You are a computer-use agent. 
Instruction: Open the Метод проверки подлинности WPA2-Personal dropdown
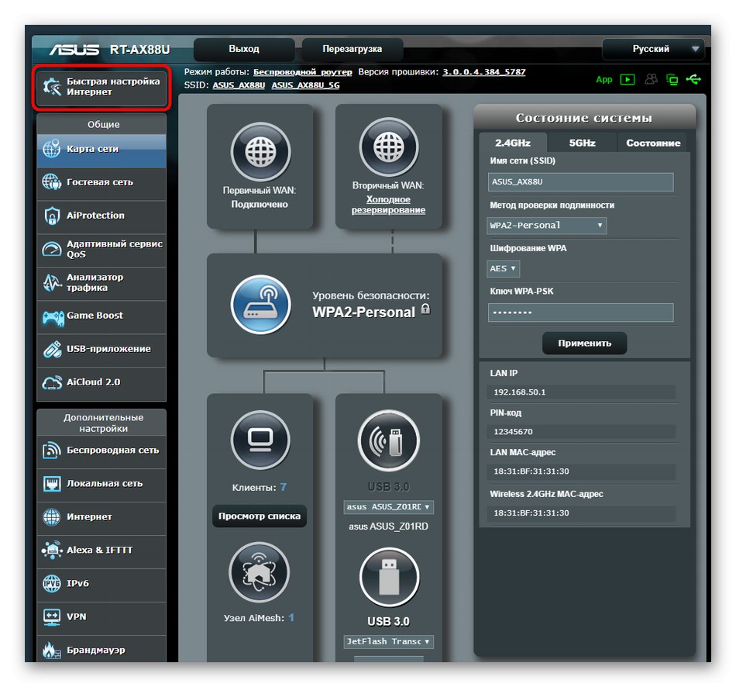click(x=546, y=226)
